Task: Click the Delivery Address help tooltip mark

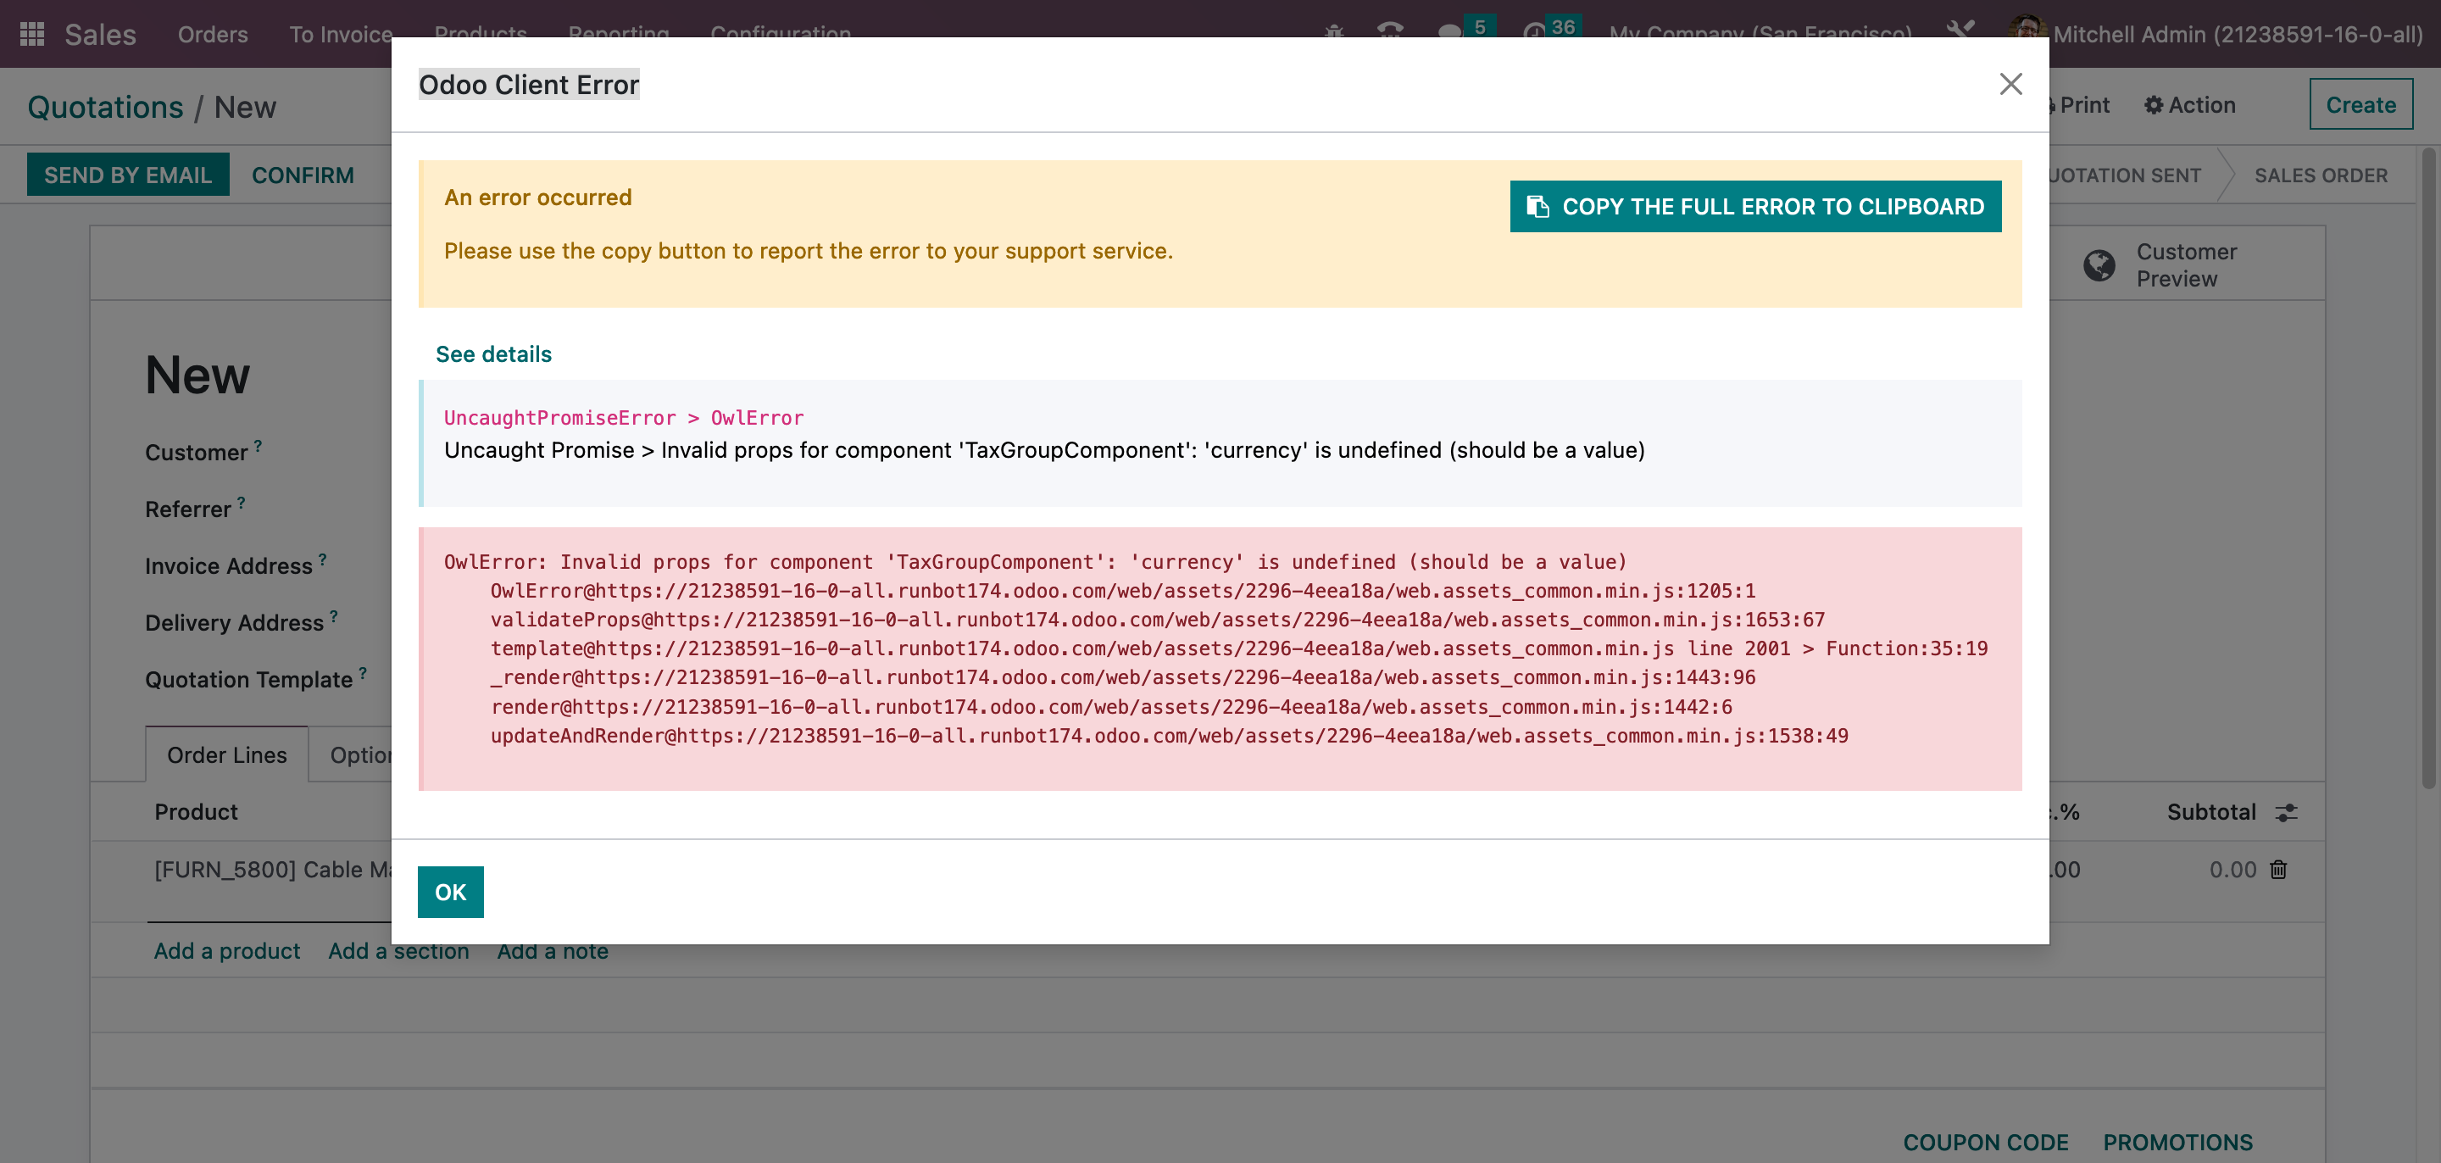Action: (334, 616)
